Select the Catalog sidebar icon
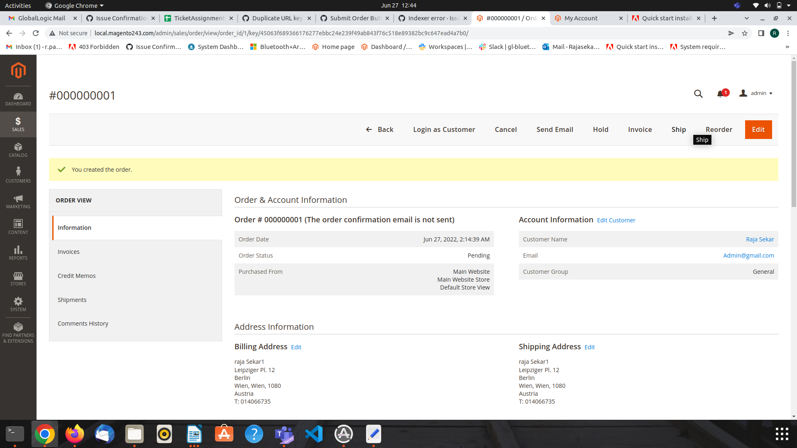 point(18,150)
